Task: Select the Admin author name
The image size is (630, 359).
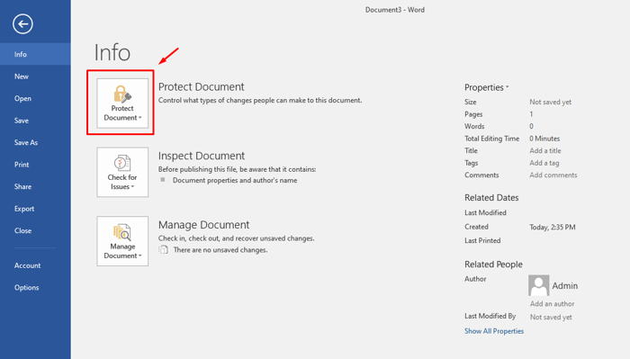Action: pos(565,286)
